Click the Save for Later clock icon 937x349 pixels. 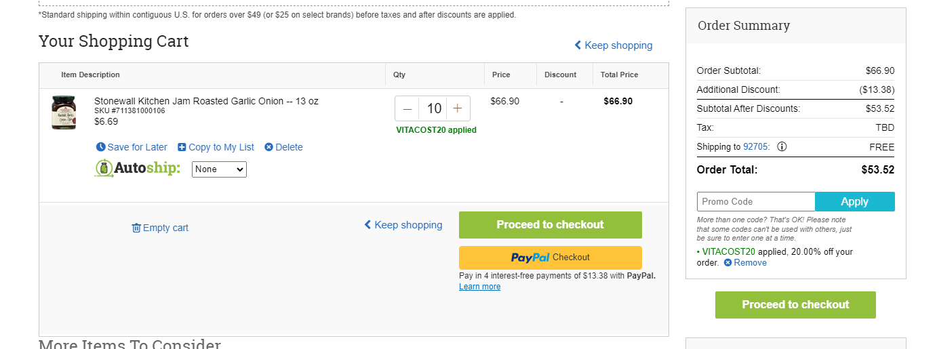(101, 147)
